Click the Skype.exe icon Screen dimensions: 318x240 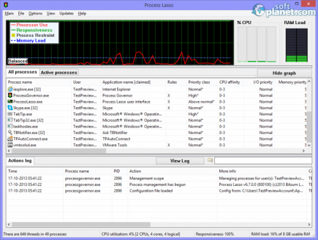click(10, 108)
